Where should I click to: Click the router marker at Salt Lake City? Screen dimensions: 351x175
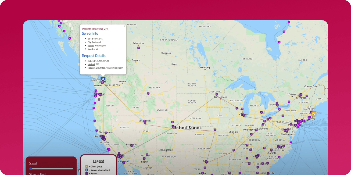(145, 122)
